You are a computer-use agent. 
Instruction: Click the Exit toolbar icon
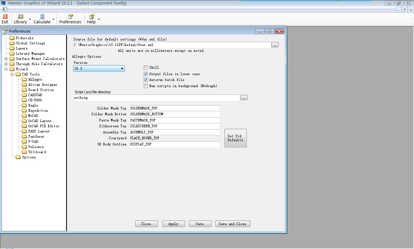(5, 19)
